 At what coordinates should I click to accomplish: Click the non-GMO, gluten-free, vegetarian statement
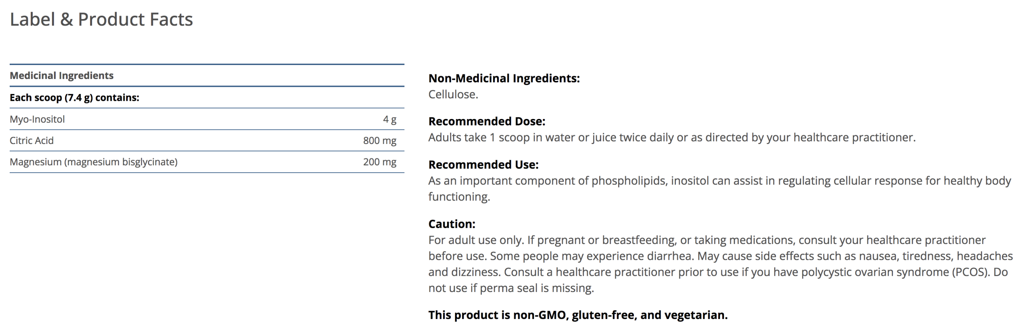577,315
